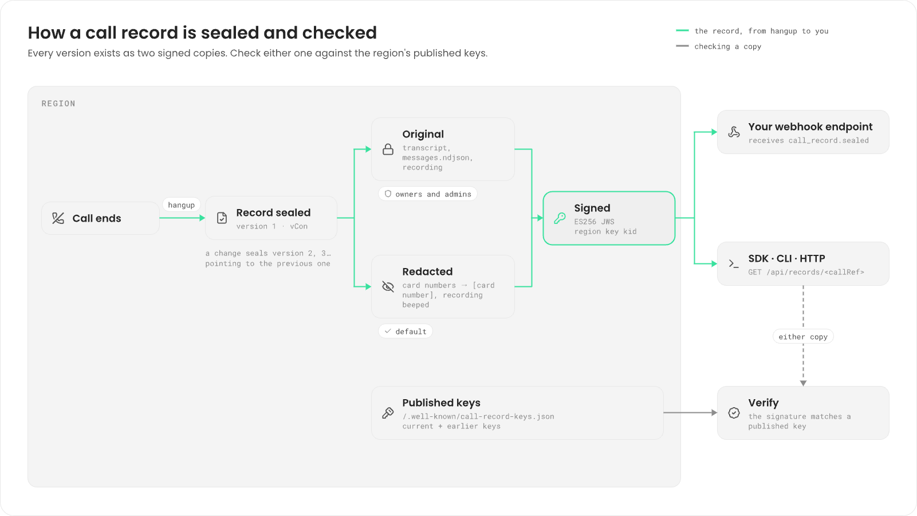Click the green legend line for the record
Viewport: 917px width, 516px height.
point(682,30)
